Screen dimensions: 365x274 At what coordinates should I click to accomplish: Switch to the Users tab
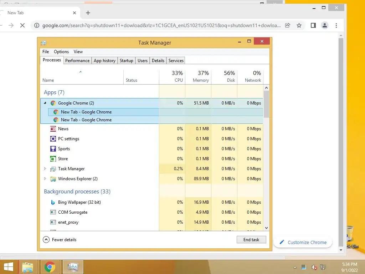coord(143,61)
